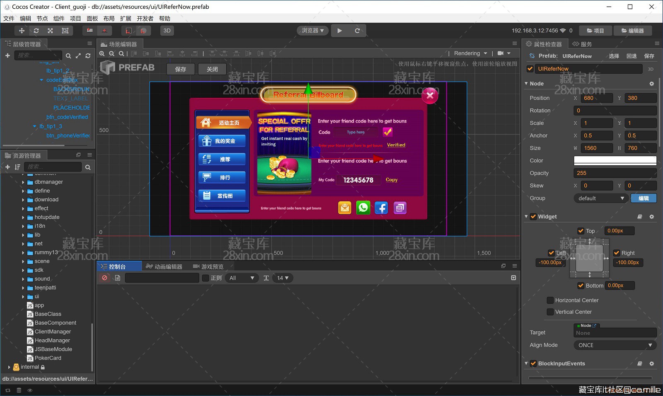Toggle Widget Left alignment checkbox
Viewport: 663px width, 396px height.
pos(551,253)
